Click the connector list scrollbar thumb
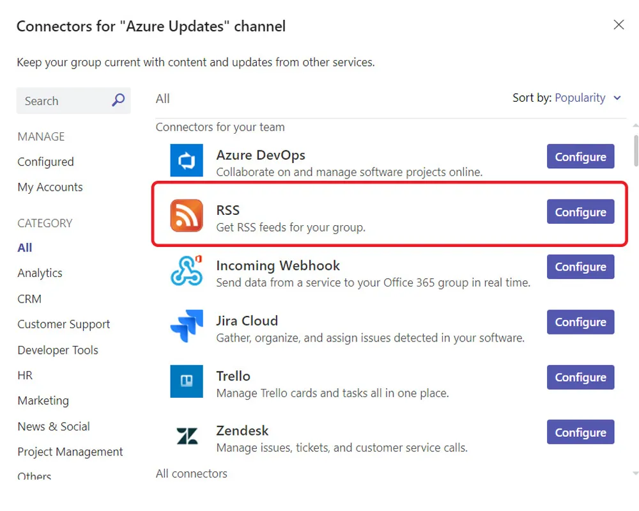Screen dimensions: 639x511 coord(636,151)
